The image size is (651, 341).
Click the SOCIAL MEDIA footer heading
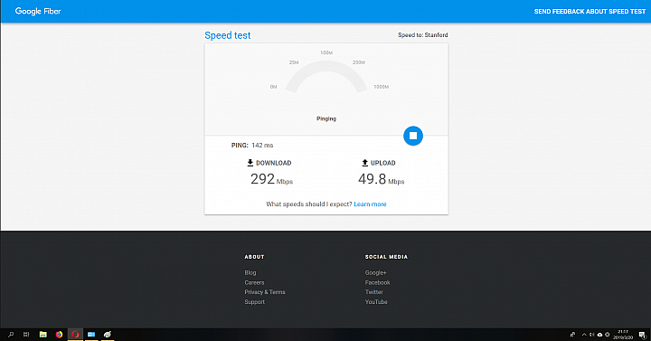[x=386, y=257]
